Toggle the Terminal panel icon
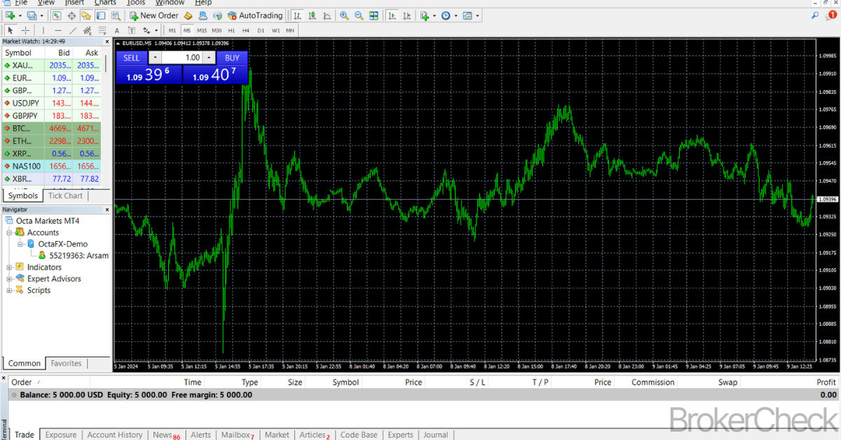 click(100, 15)
